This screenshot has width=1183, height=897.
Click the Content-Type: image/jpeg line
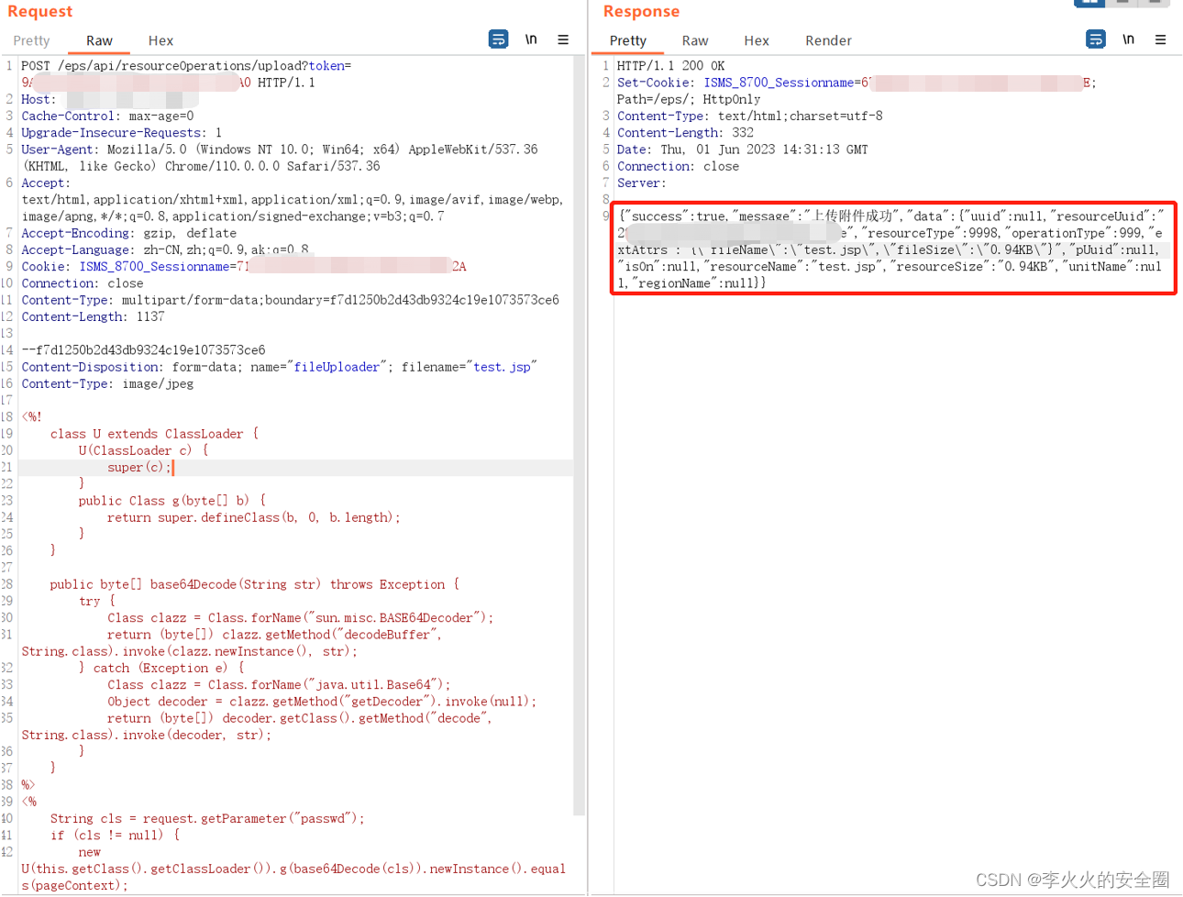tap(107, 383)
